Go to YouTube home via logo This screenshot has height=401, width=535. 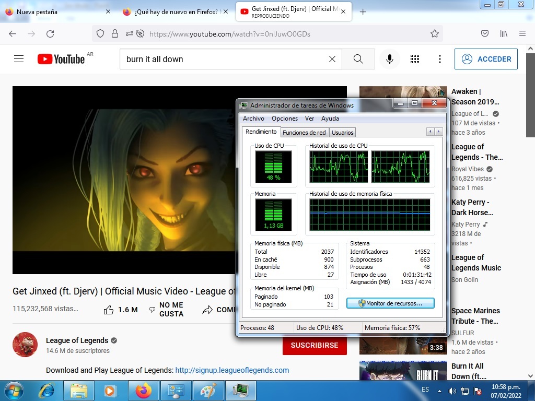61,59
